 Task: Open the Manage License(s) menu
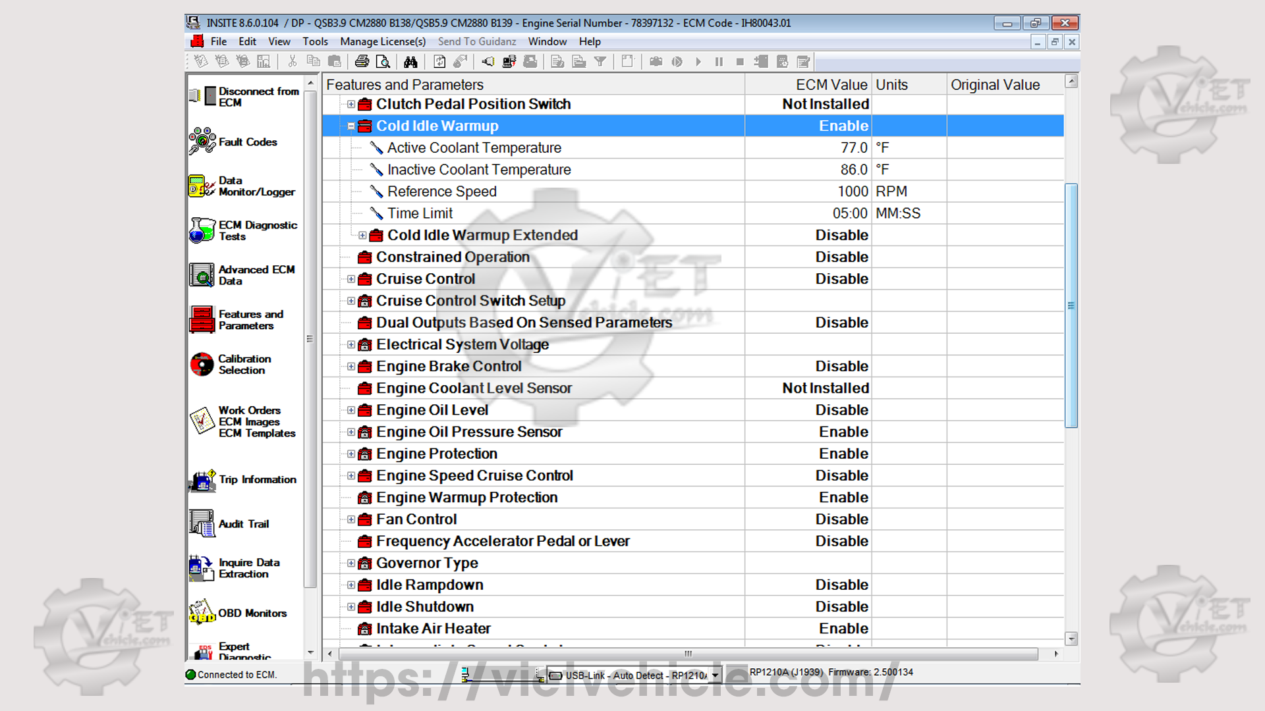point(383,41)
